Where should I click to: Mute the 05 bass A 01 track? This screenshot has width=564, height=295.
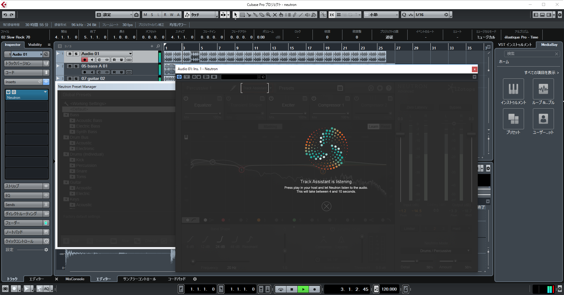pyautogui.click(x=70, y=66)
